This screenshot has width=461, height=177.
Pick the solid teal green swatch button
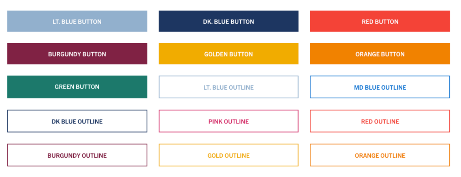(77, 87)
